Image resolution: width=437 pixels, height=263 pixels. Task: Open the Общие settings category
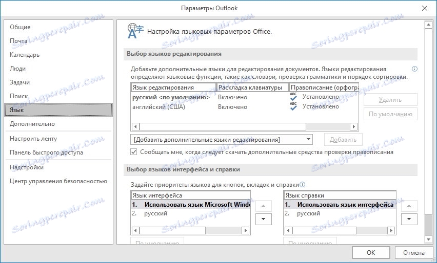(x=58, y=27)
